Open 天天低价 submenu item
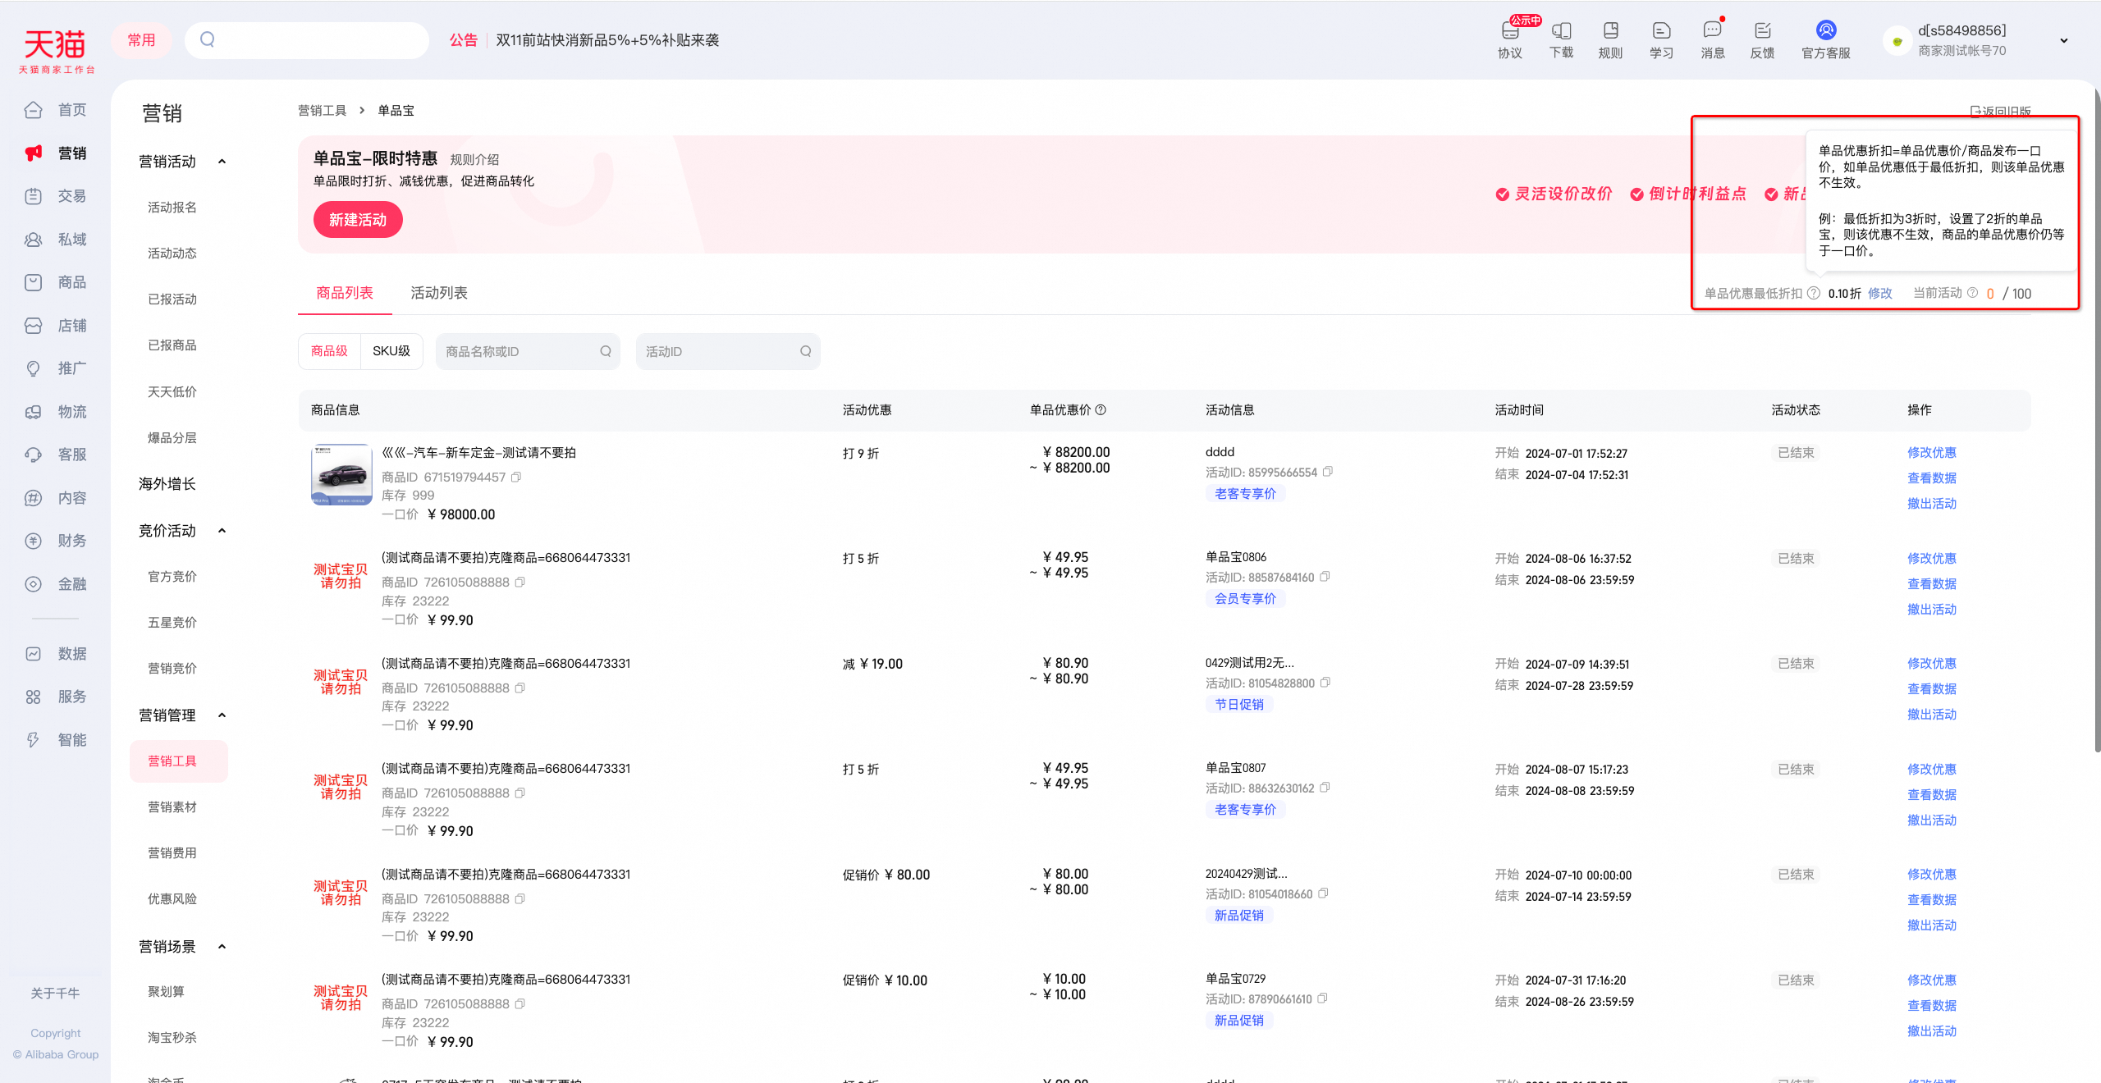This screenshot has width=2101, height=1083. (x=172, y=392)
